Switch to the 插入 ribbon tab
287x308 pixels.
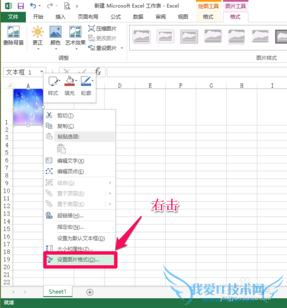tap(60, 17)
